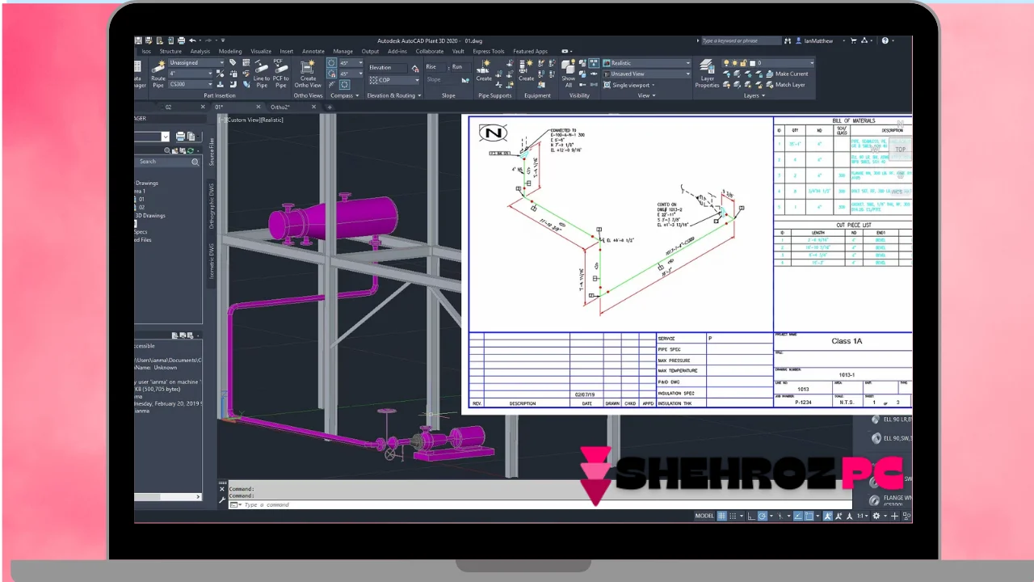
Task: Click the command line input
Action: pos(541,504)
